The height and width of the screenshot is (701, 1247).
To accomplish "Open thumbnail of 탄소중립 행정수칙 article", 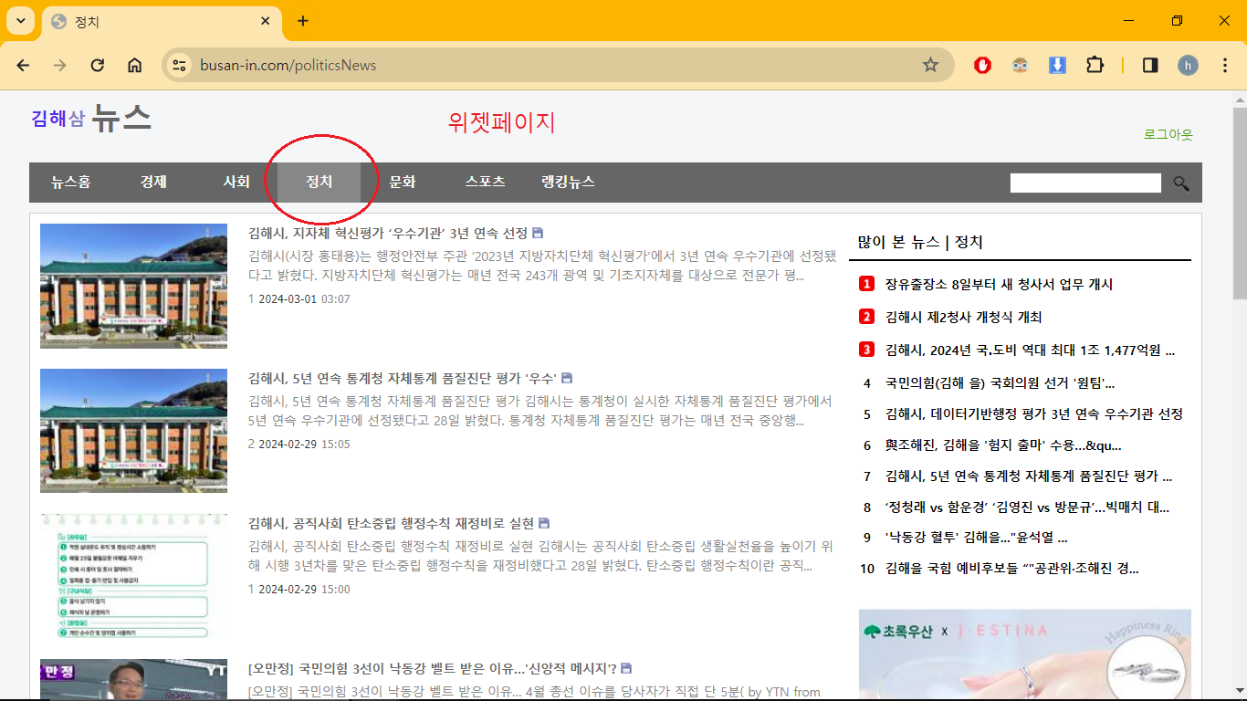I will pyautogui.click(x=133, y=576).
